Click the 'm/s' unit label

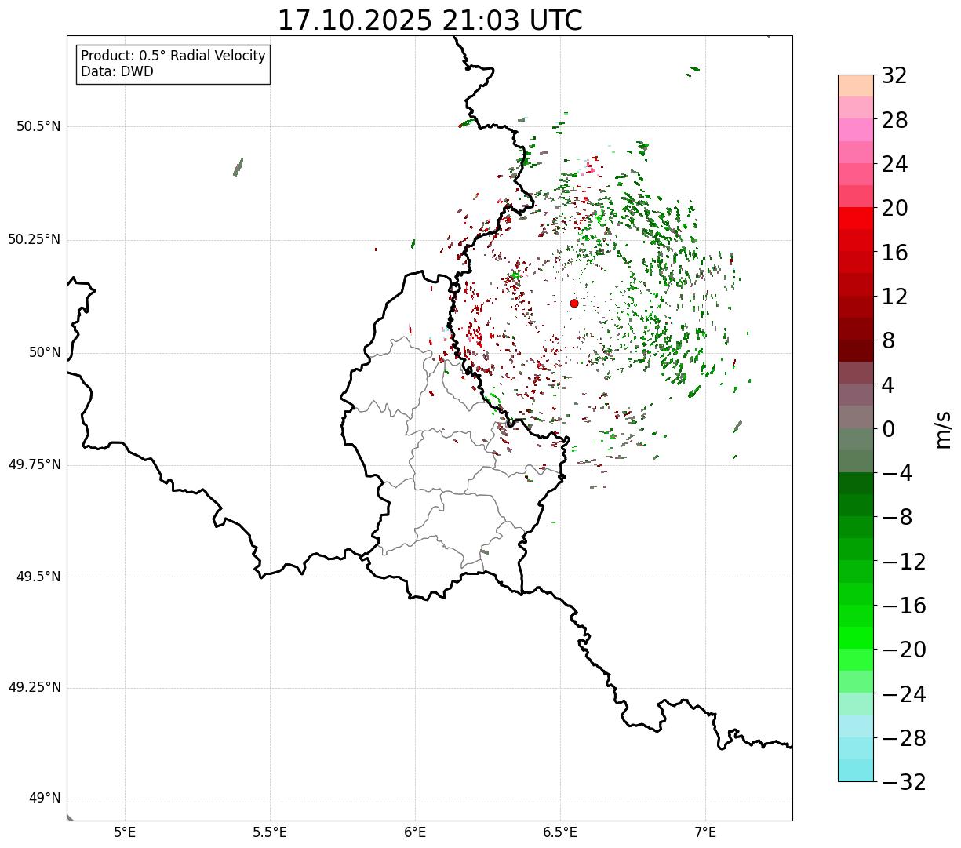942,429
